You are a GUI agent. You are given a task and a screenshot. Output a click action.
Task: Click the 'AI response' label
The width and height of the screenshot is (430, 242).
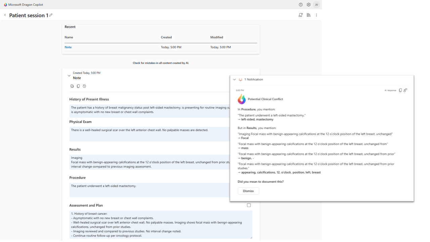[390, 90]
